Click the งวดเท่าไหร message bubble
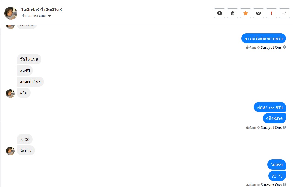Image resolution: width=293 pixels, height=187 pixels. [x=30, y=82]
